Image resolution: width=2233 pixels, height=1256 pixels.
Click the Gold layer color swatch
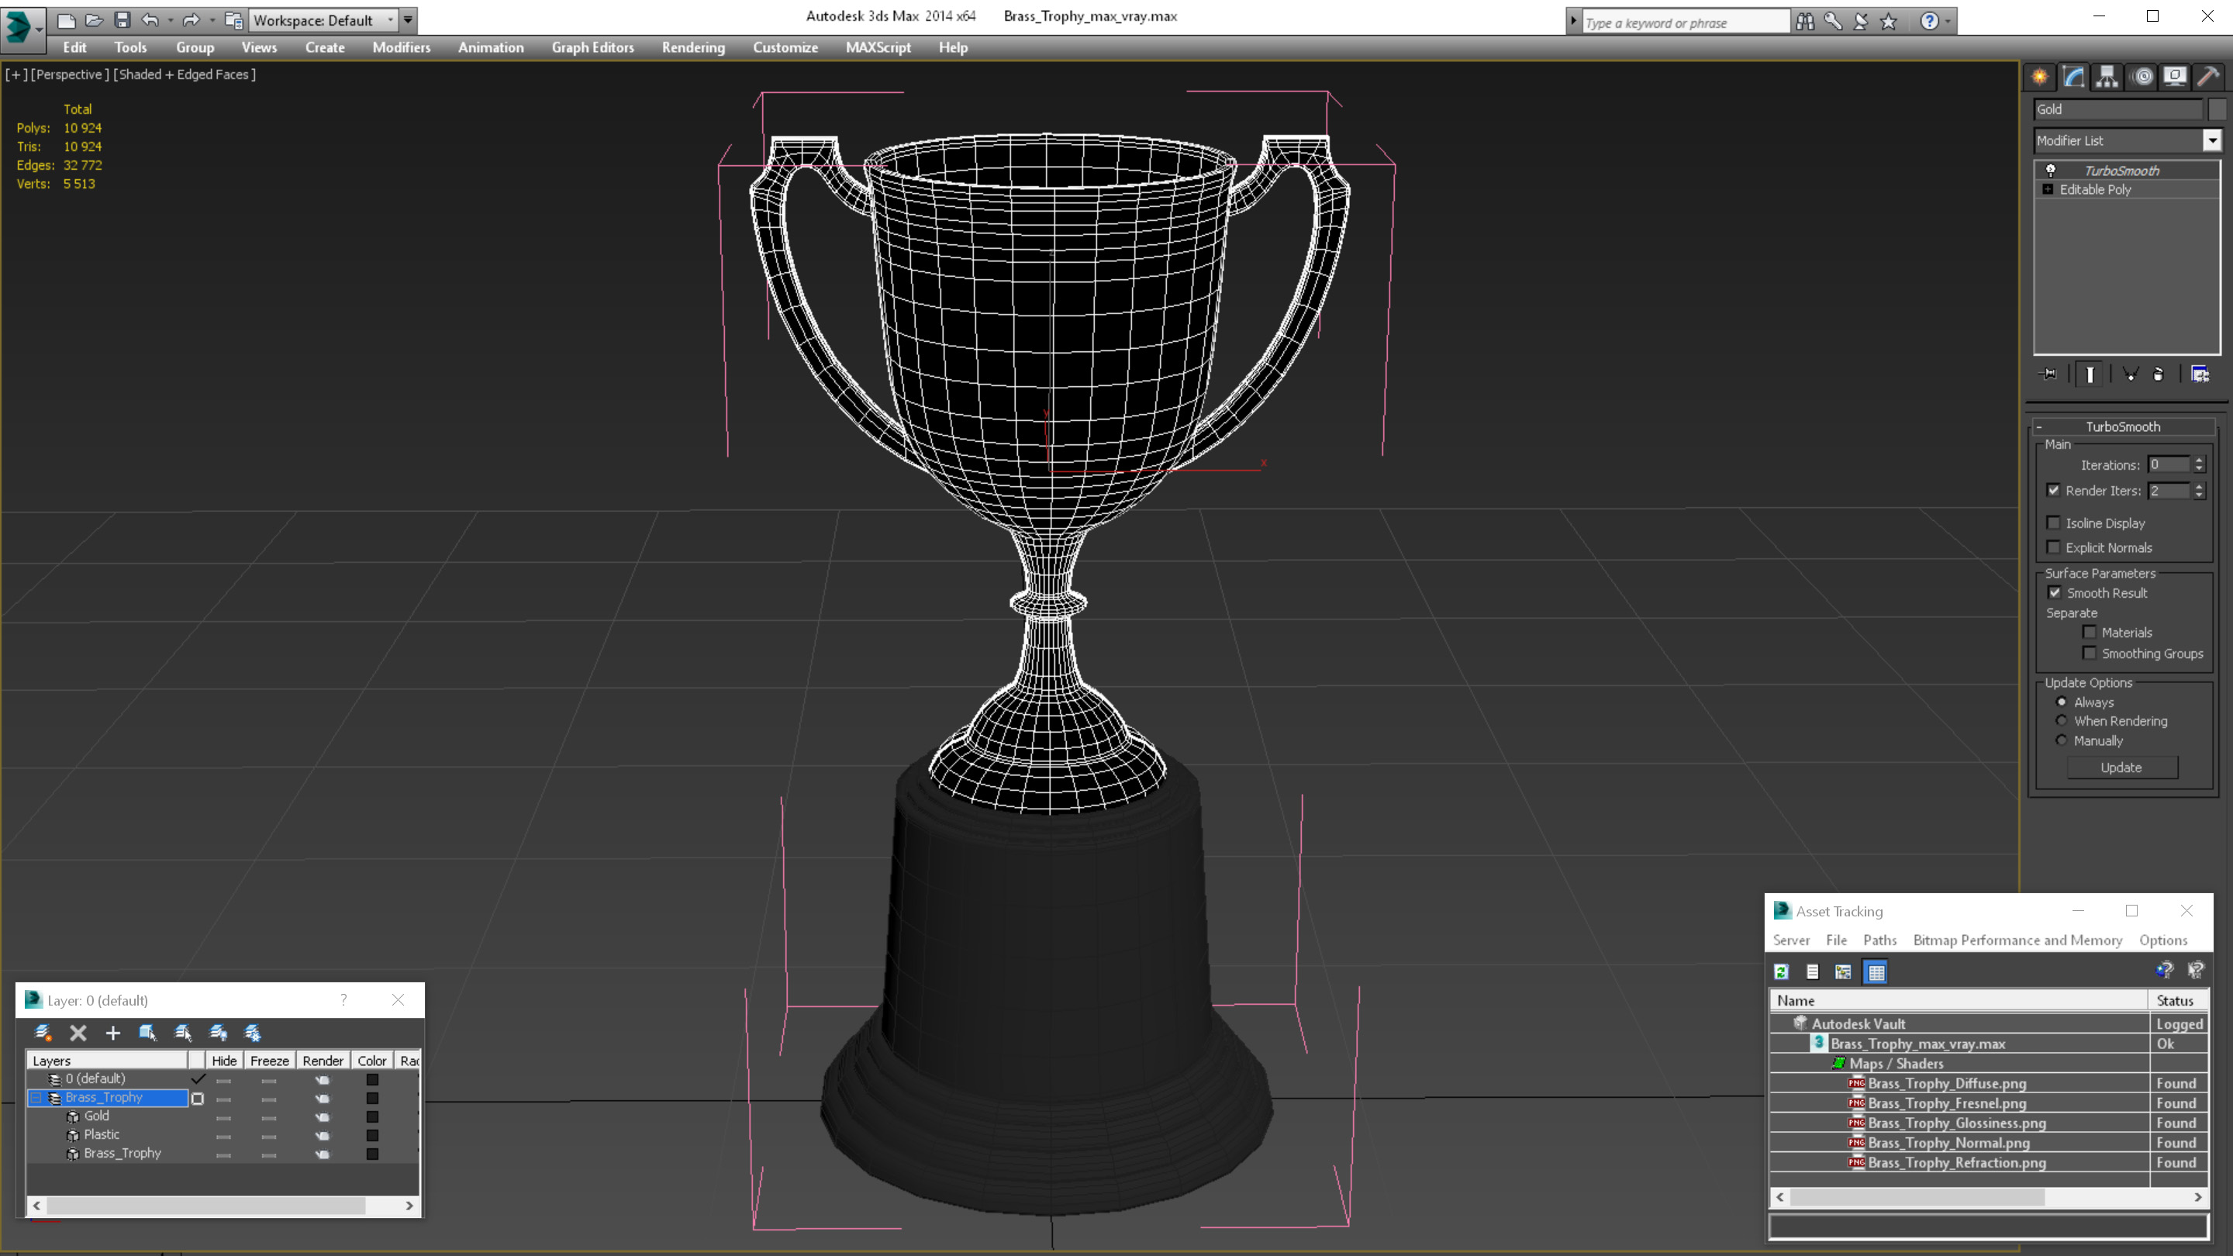tap(371, 1116)
